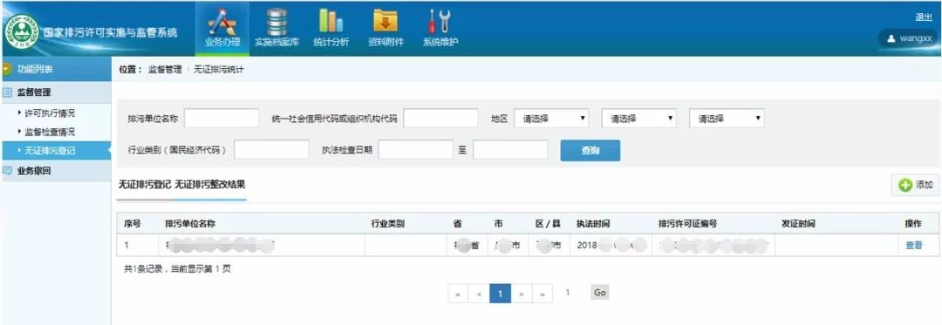
Task: Click the 监督管理 breadcrumb link
Action: click(165, 70)
